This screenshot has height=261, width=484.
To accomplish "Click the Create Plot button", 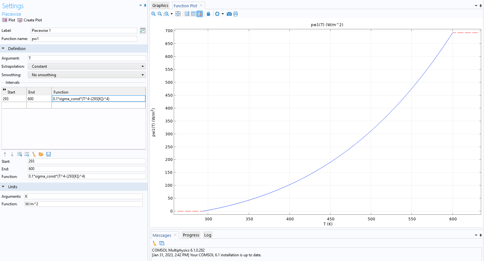I will click(30, 20).
